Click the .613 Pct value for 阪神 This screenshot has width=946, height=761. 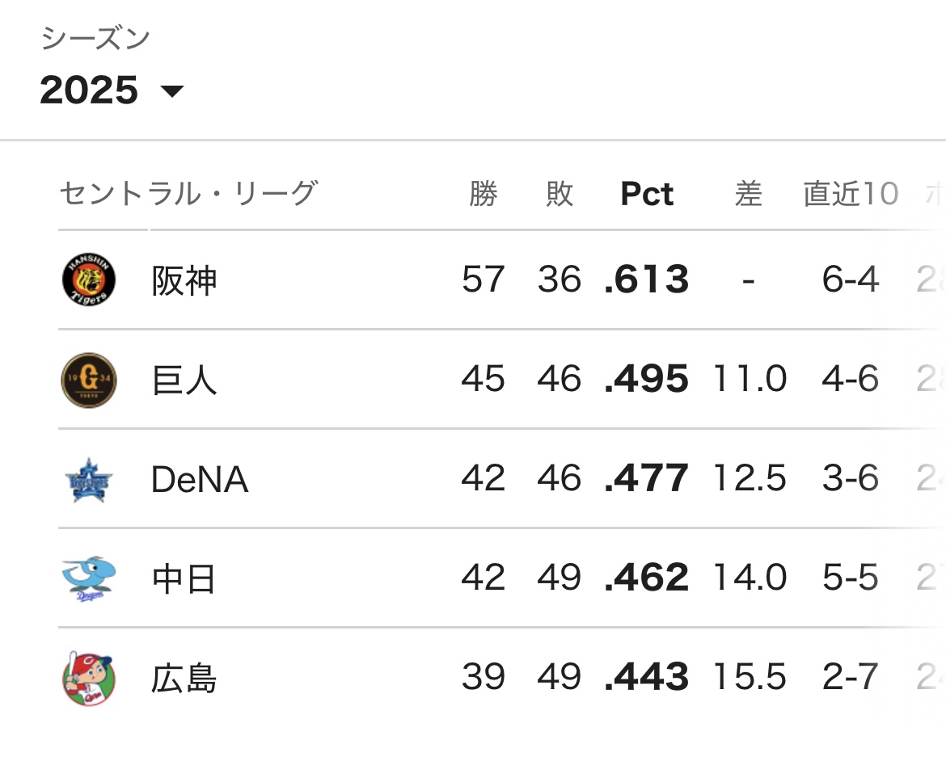[x=646, y=280]
